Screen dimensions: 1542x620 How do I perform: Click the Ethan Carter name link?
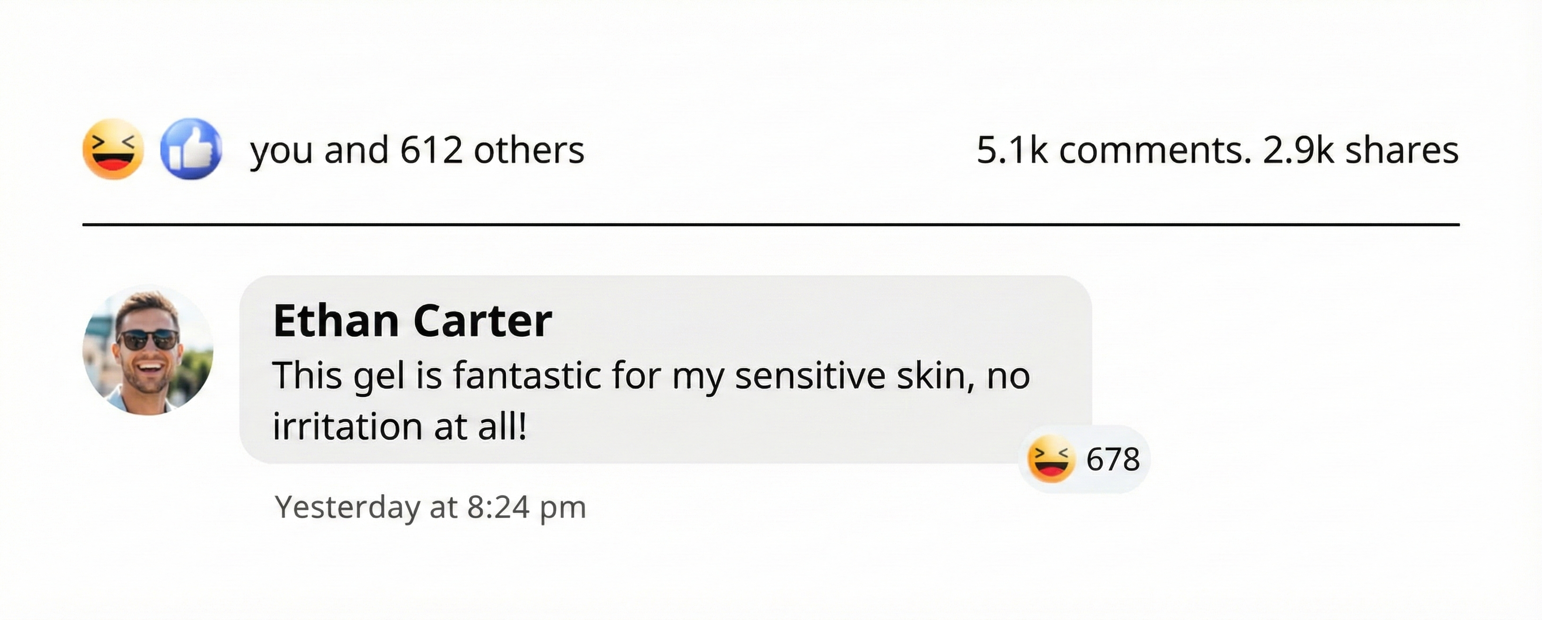coord(412,321)
